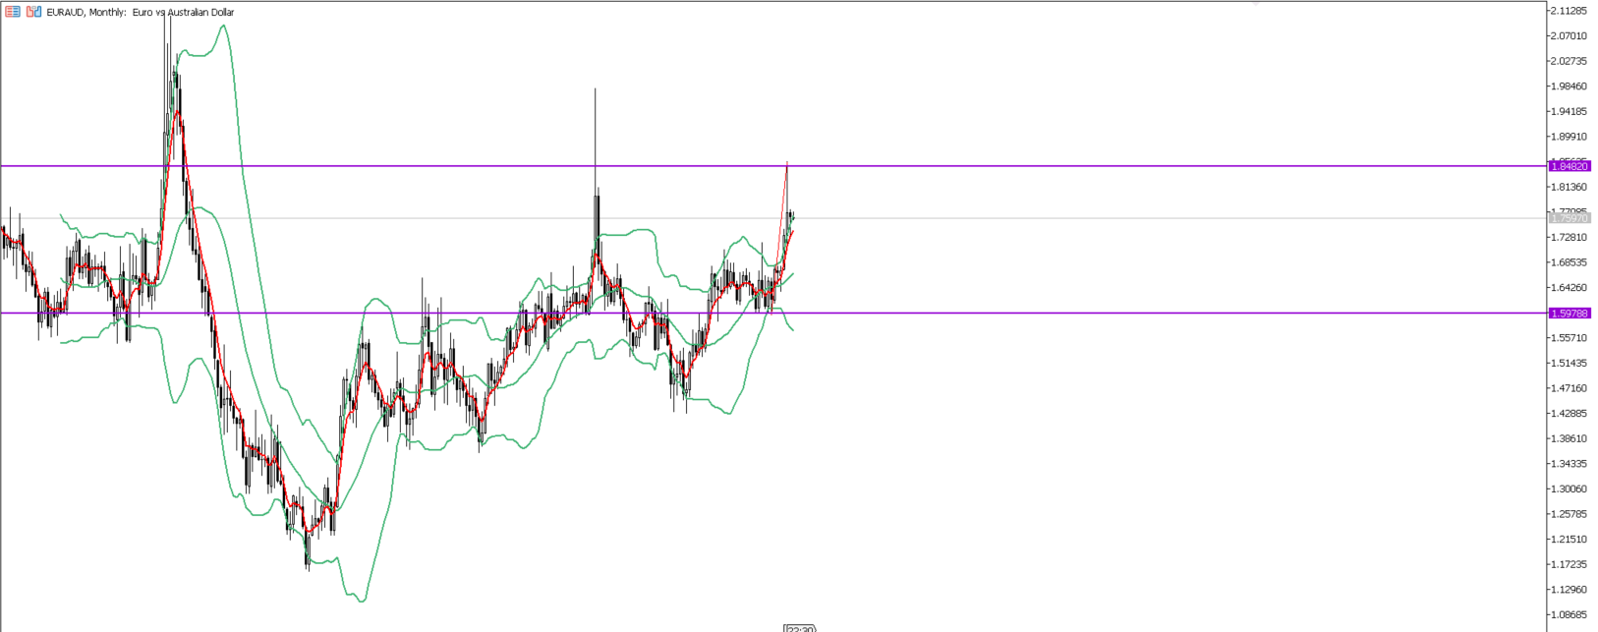
Task: Open the Depth of Market icon beside the title
Action: click(x=34, y=12)
